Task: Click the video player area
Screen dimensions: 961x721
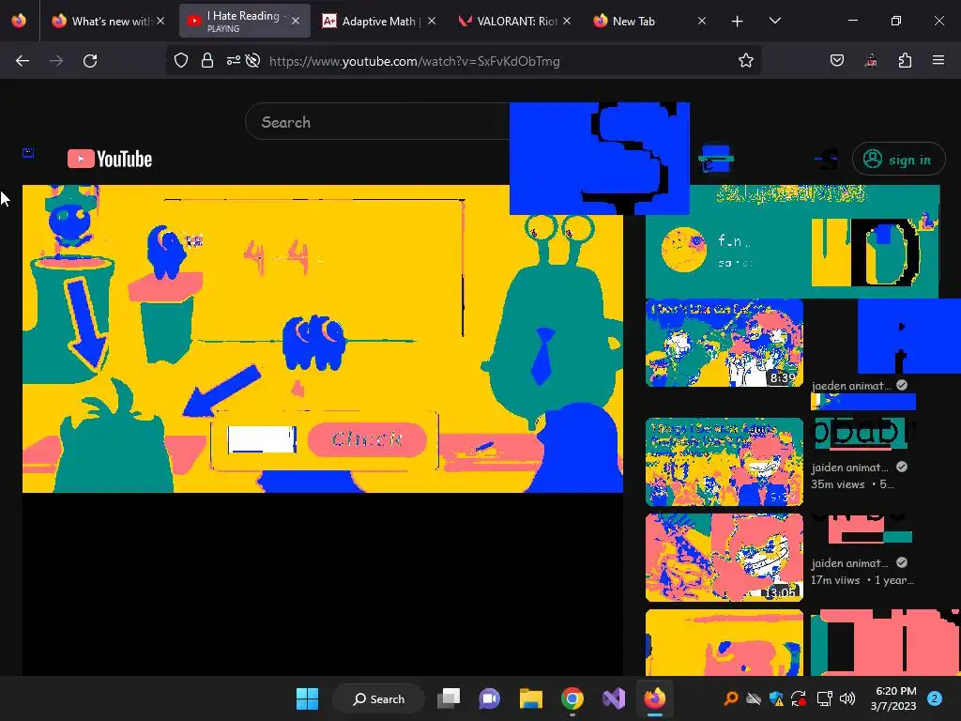Action: pyautogui.click(x=323, y=338)
